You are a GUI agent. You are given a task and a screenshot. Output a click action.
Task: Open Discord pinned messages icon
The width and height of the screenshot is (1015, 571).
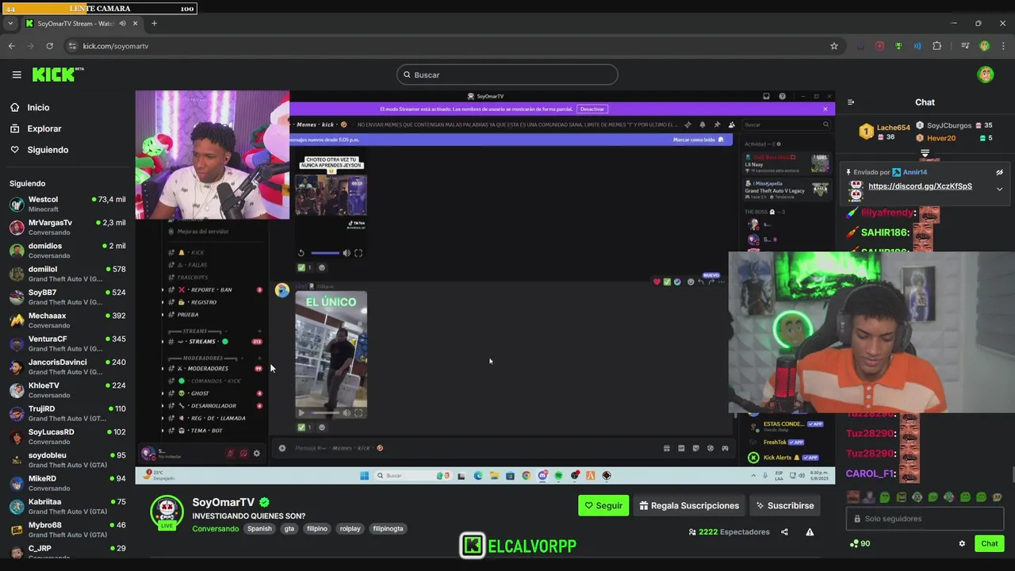(717, 125)
